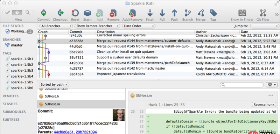Select SUHost.m in file list
The height and width of the screenshot is (134, 280).
tap(81, 104)
